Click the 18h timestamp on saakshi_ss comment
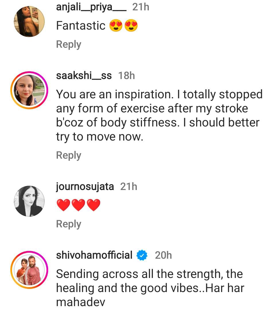The height and width of the screenshot is (309, 267). click(126, 76)
